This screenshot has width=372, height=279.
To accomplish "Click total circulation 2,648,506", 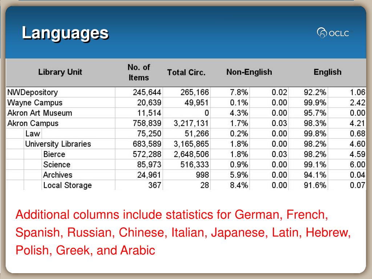I will click(x=191, y=154).
